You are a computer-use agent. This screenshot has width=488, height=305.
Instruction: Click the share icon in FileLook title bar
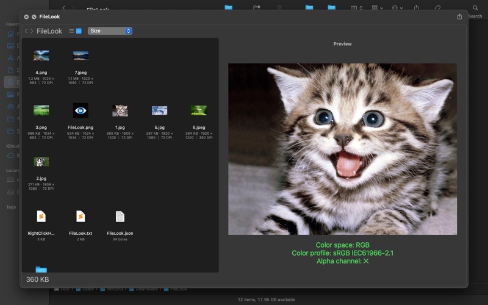(x=459, y=16)
